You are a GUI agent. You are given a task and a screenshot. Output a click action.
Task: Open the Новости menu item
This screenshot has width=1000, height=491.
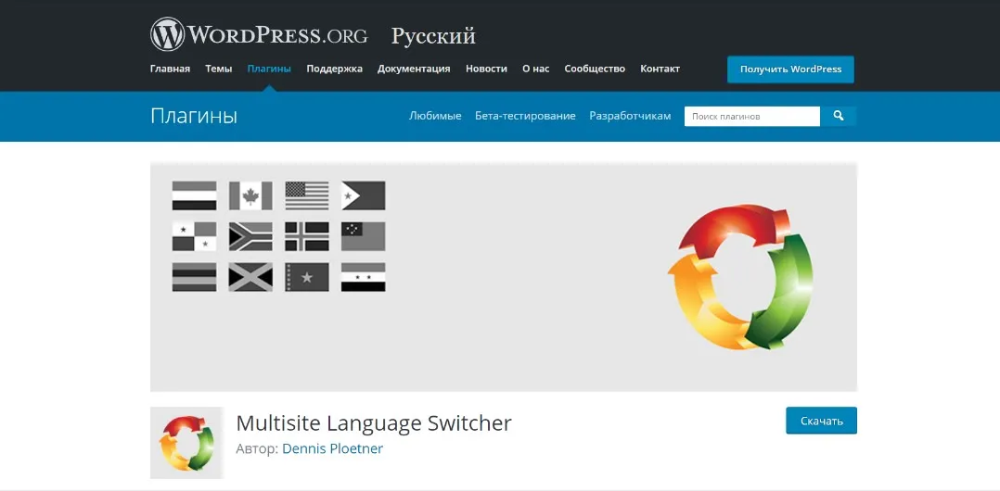pos(486,69)
